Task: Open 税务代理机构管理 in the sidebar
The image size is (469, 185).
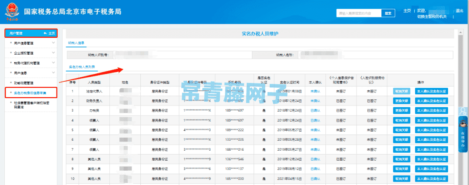Action: click(x=27, y=63)
